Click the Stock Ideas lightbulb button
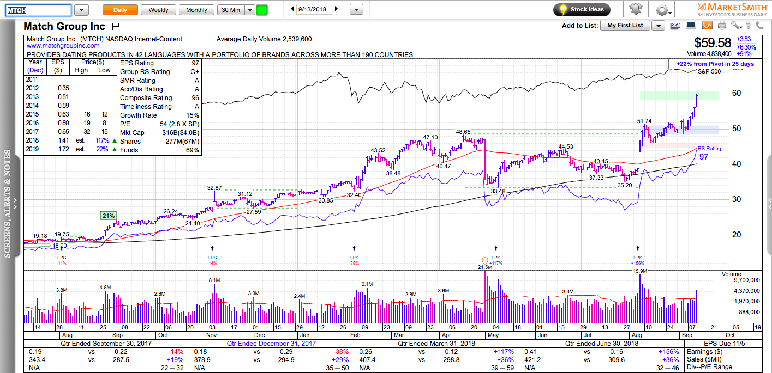 [x=582, y=9]
